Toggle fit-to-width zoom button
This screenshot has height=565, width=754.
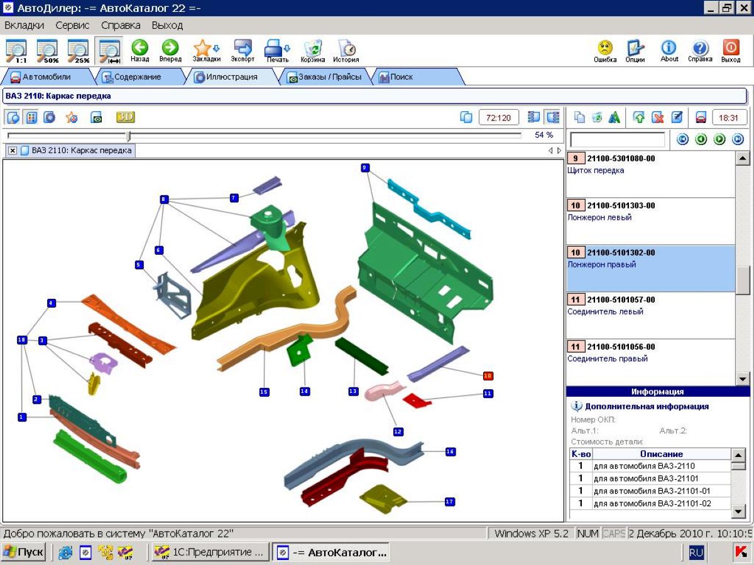pos(109,51)
